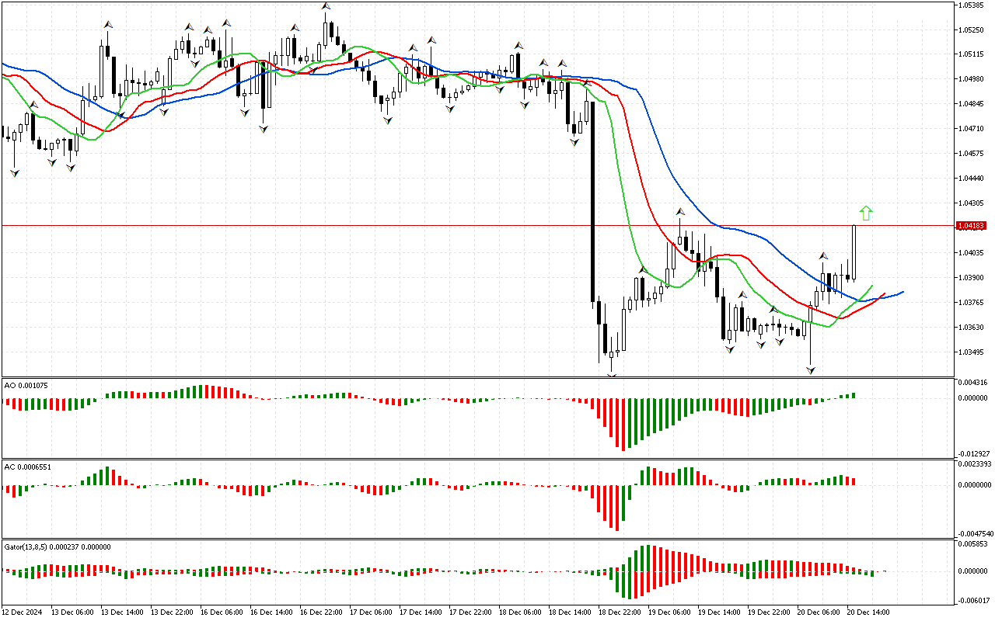Click the 19 Dec 14:00 time label

(719, 612)
